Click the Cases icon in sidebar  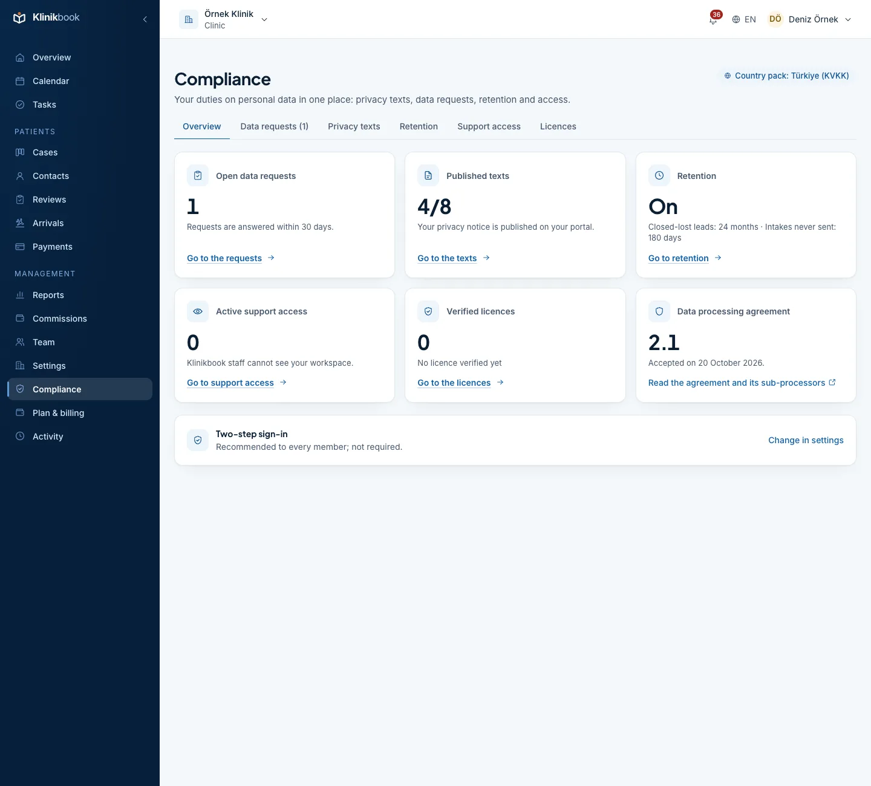coord(20,152)
